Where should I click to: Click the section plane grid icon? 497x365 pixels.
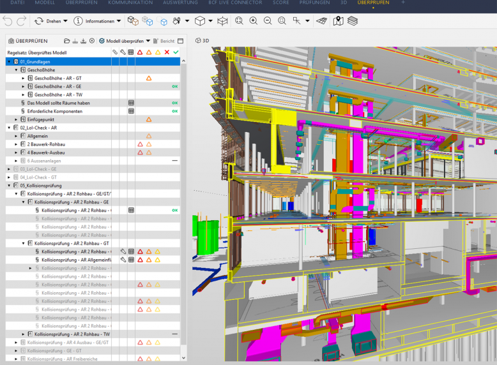pyautogui.click(x=321, y=21)
